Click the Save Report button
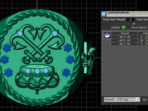 point(139,27)
